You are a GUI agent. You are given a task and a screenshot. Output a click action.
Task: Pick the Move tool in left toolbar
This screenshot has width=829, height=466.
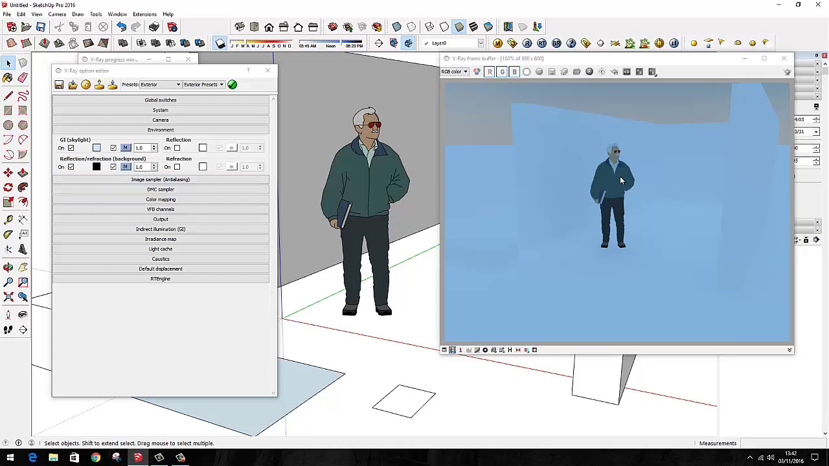(x=8, y=173)
